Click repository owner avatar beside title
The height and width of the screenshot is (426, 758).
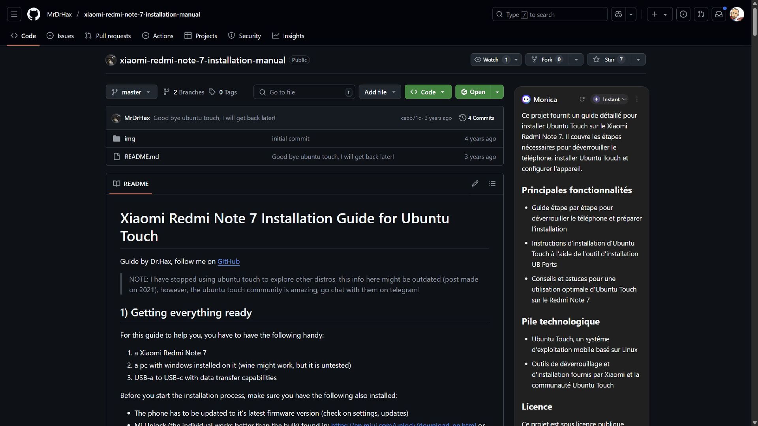tap(111, 60)
